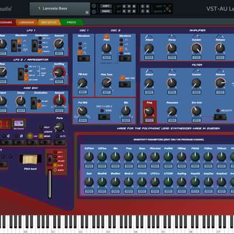Open the Libraries tab
The width and height of the screenshot is (234, 234).
click(x=27, y=22)
